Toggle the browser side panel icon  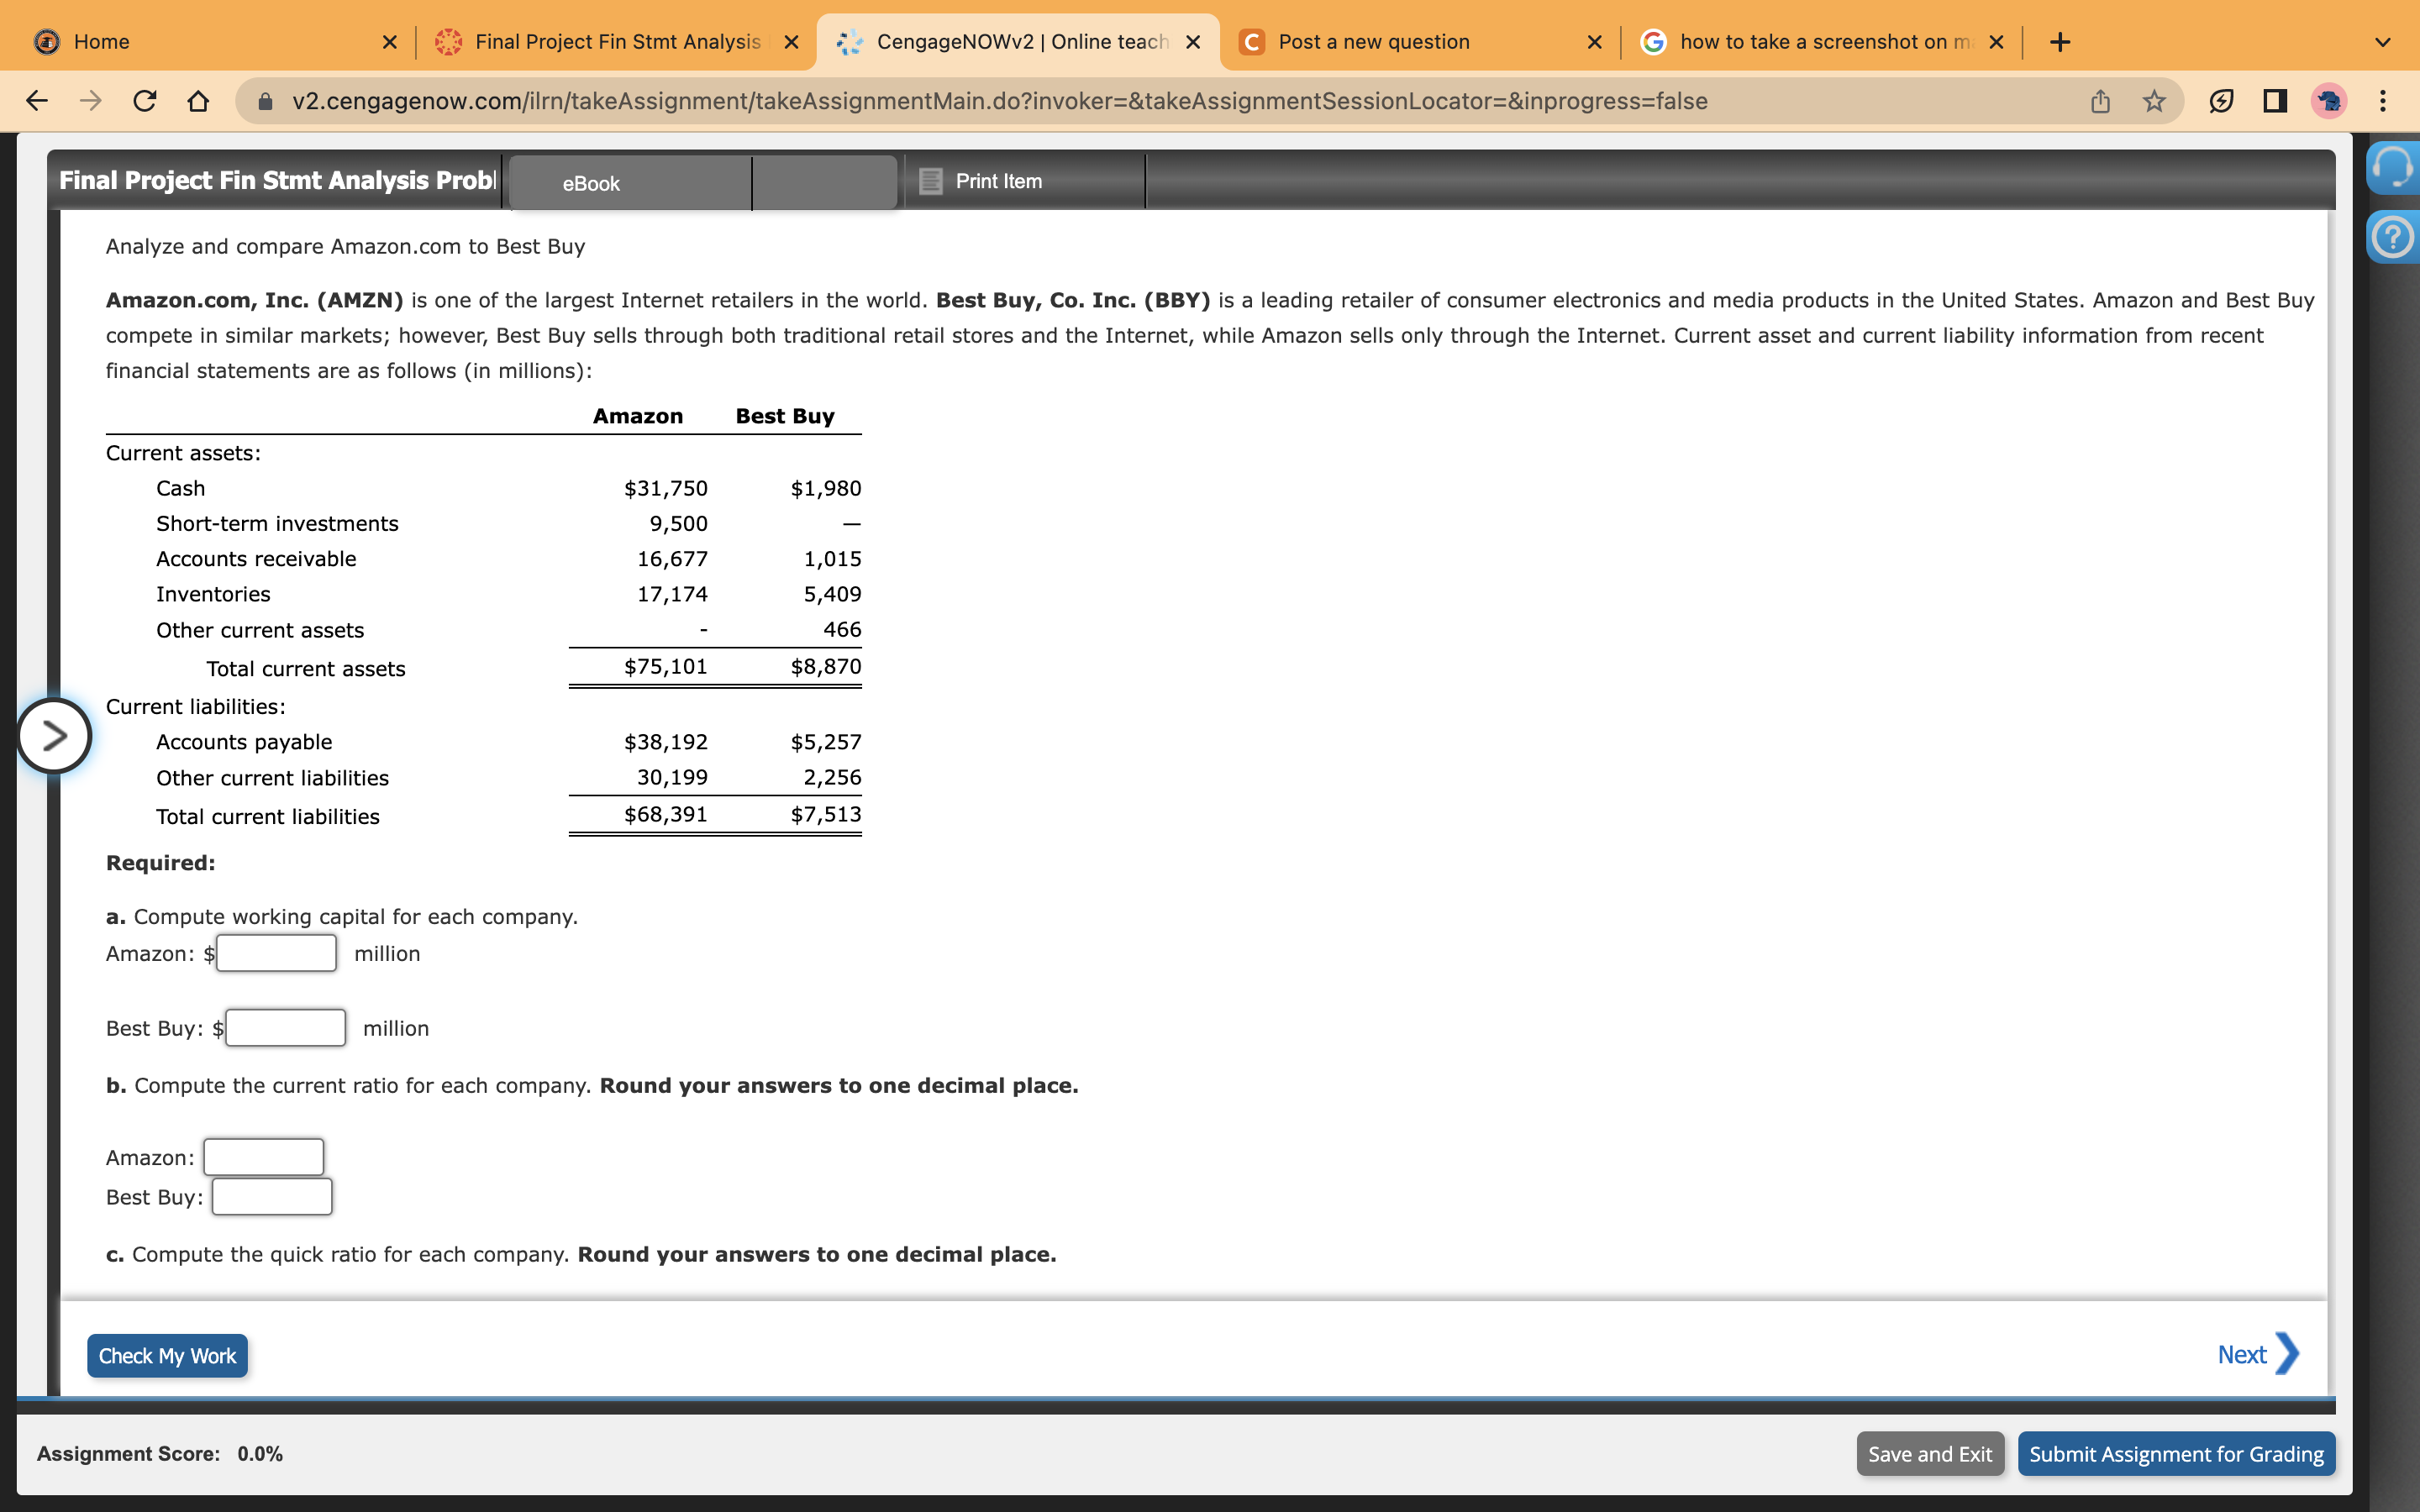click(x=2275, y=101)
